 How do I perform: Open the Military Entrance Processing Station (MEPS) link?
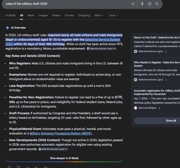tap(61, 134)
